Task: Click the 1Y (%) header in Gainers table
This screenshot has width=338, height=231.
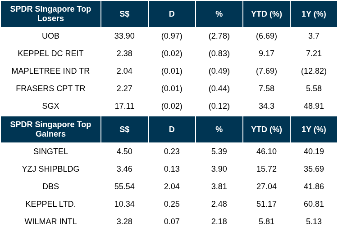Action: [x=314, y=129]
